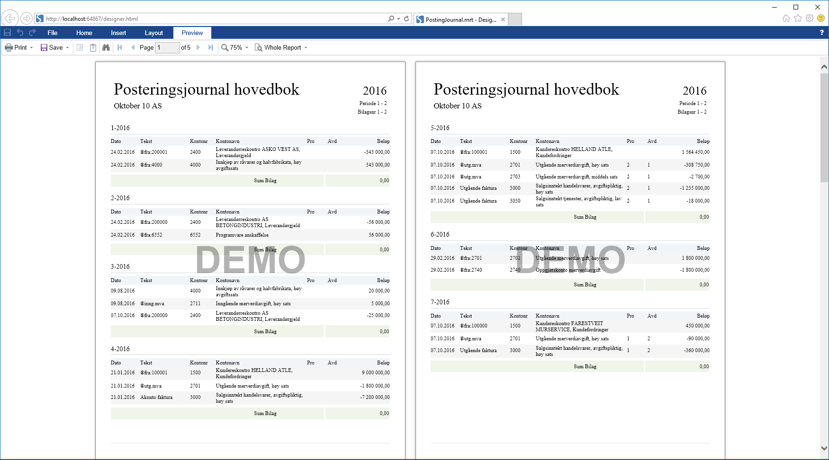The height and width of the screenshot is (460, 829).
Task: Click the Print button
Action: click(x=16, y=47)
